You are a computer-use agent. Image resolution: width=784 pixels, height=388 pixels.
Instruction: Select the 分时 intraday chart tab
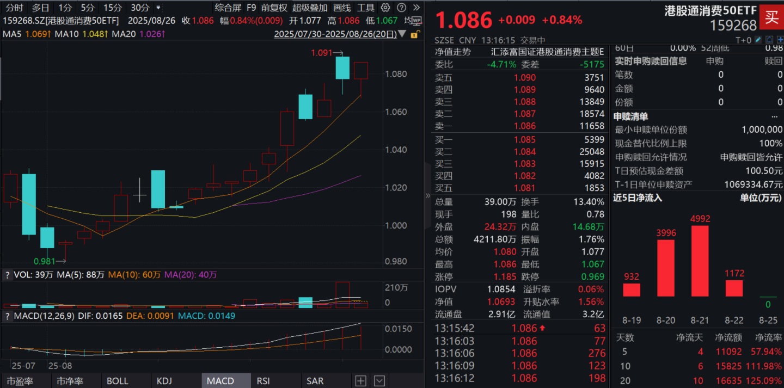pyautogui.click(x=14, y=8)
